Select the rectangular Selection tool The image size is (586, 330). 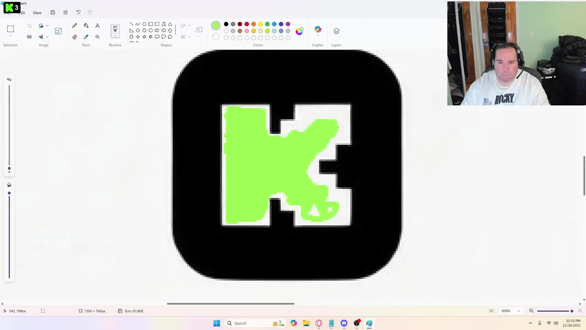tap(11, 29)
